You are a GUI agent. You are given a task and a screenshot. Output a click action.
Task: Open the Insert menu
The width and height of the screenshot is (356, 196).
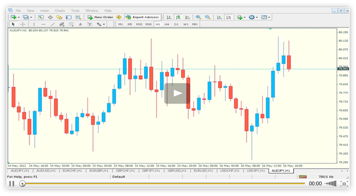pos(44,11)
